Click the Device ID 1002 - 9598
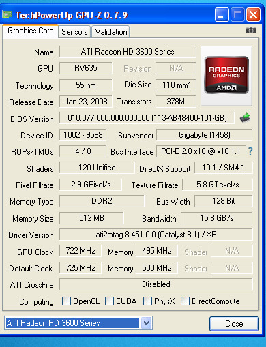266x347 pixels. point(83,135)
